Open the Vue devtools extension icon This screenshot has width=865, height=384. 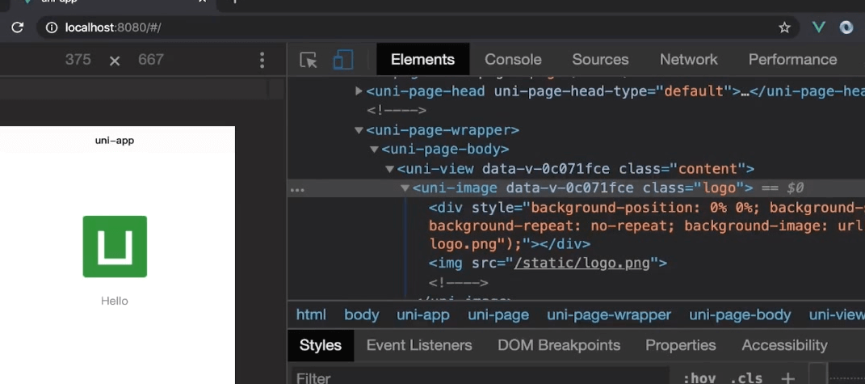coord(819,27)
